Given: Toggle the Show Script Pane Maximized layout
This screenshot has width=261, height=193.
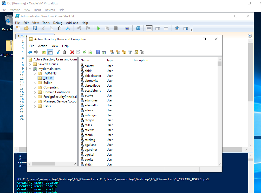Looking at the screenshot, I should tap(166, 28).
